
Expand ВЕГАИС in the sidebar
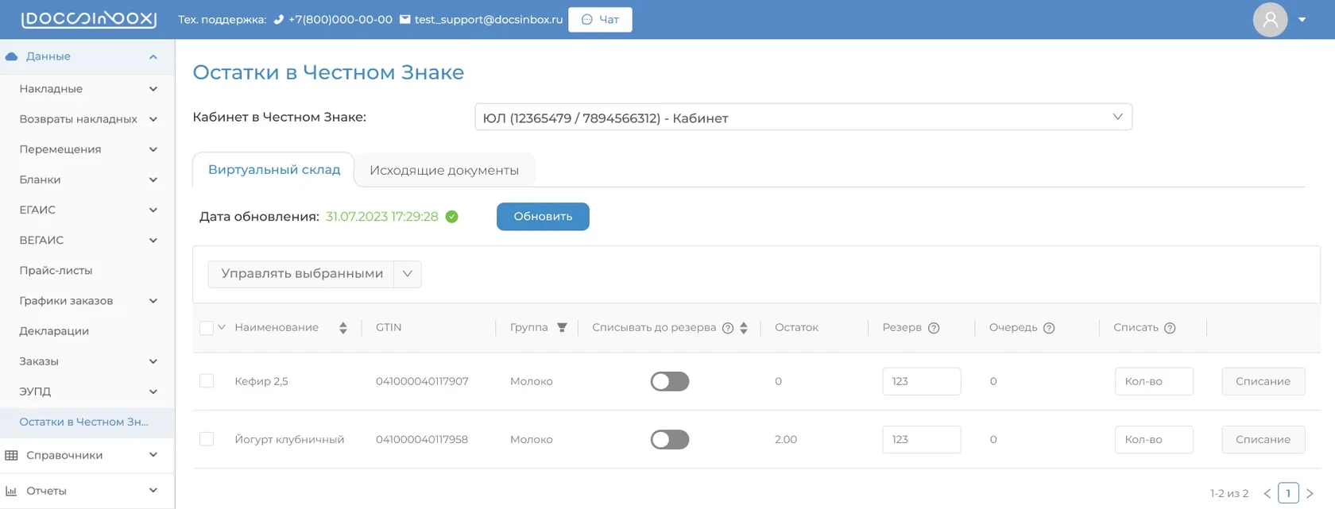pos(153,240)
